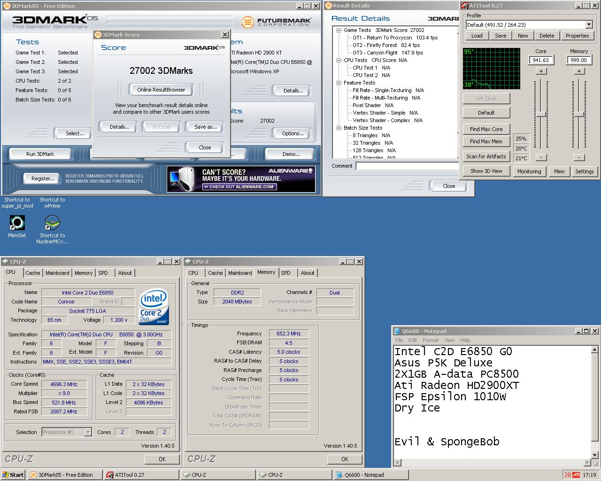Click Find Max Mem in ATITool
The height and width of the screenshot is (481, 601).
point(486,141)
